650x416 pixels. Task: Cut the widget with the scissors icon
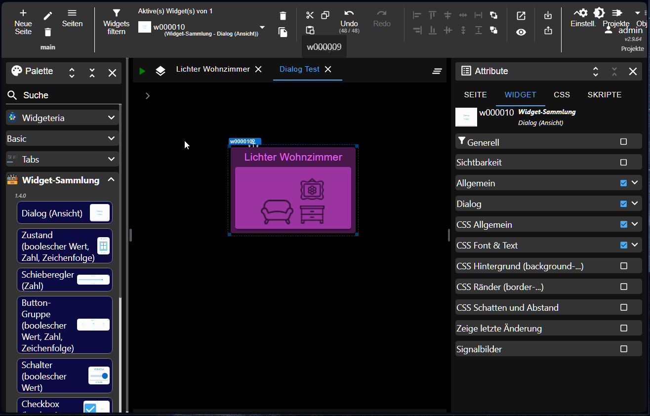(x=310, y=15)
